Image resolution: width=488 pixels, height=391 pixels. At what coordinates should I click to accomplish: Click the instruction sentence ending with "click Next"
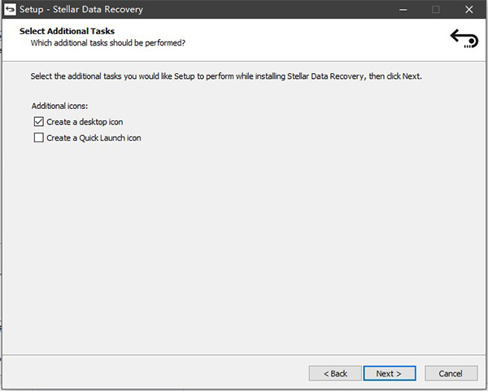[x=226, y=76]
